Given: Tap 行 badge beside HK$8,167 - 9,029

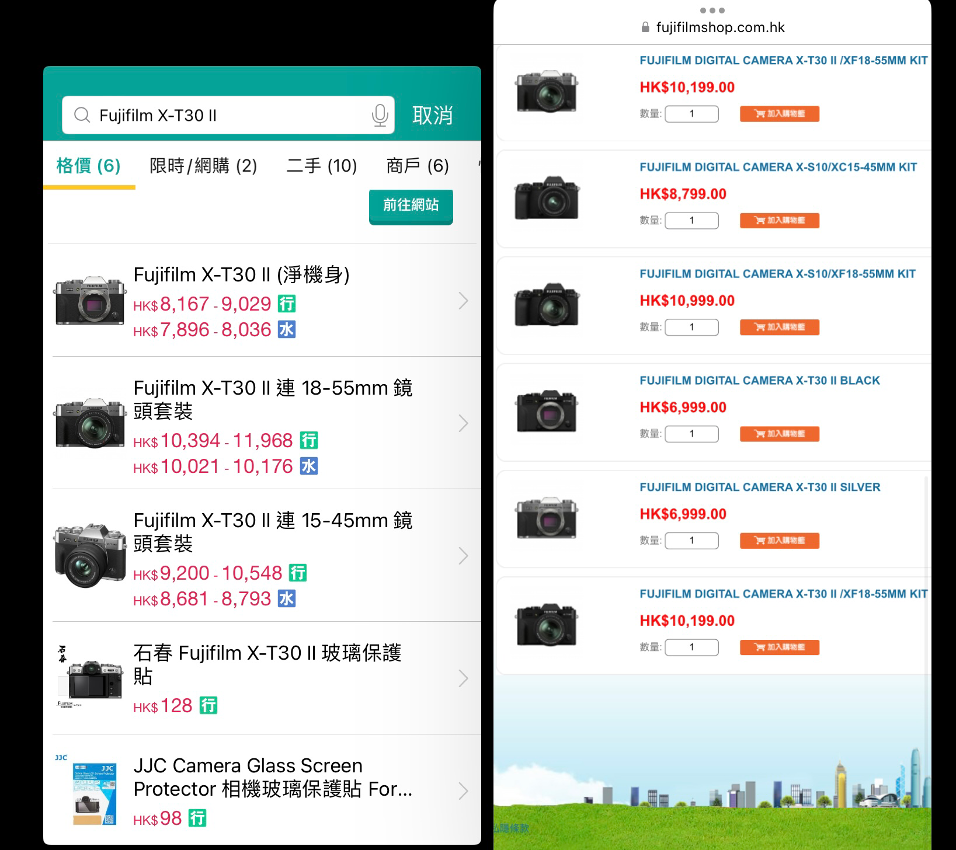Looking at the screenshot, I should (287, 304).
